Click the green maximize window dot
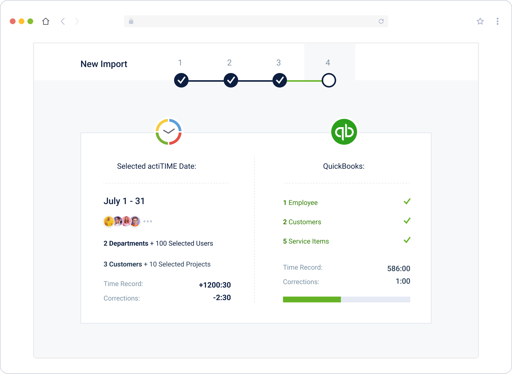The image size is (512, 374). 30,21
